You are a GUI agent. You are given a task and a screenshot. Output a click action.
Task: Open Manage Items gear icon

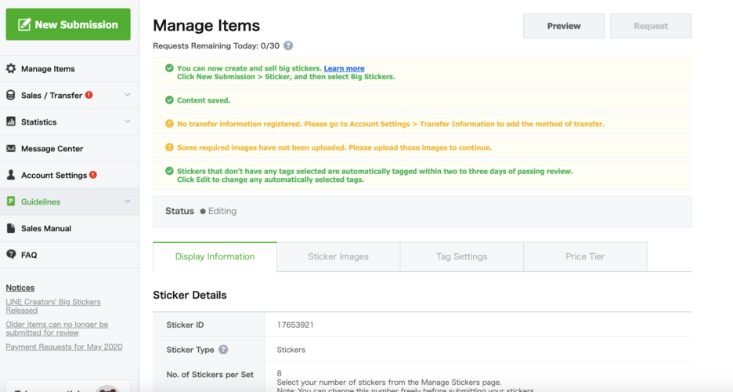11,69
